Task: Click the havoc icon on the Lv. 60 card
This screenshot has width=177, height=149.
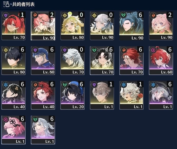Action: (x=153, y=50)
